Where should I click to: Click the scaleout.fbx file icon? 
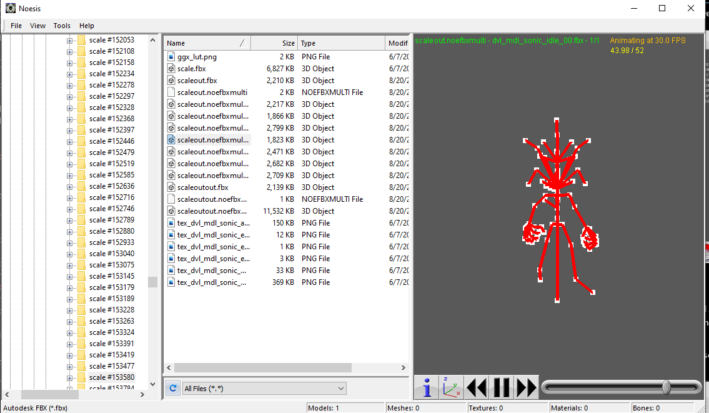pyautogui.click(x=171, y=80)
